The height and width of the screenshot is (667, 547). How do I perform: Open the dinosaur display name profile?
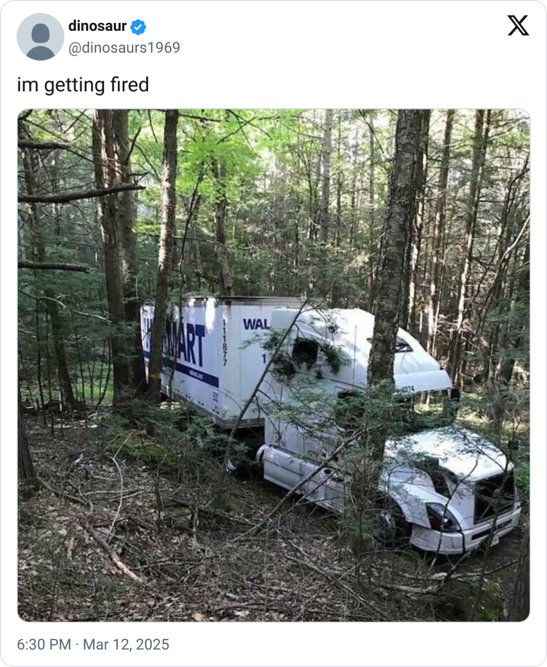tap(97, 26)
